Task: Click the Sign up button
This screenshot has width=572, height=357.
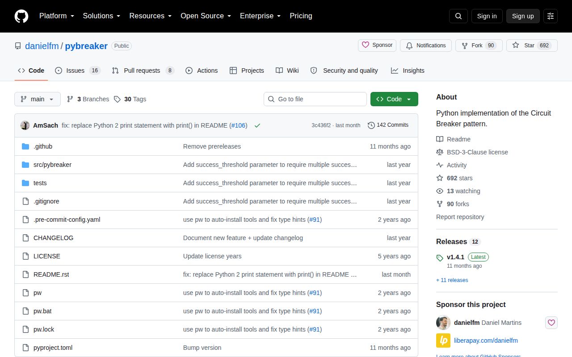Action: pyautogui.click(x=523, y=16)
